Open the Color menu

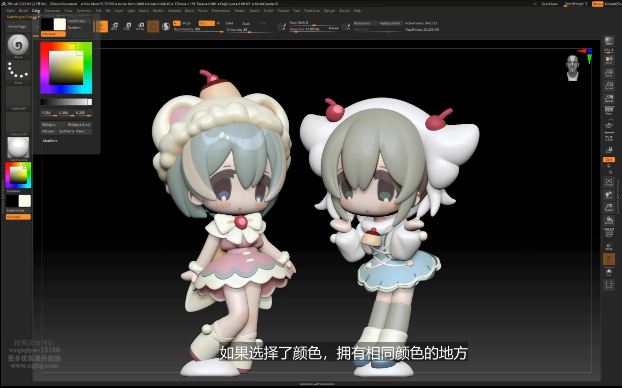[36, 11]
